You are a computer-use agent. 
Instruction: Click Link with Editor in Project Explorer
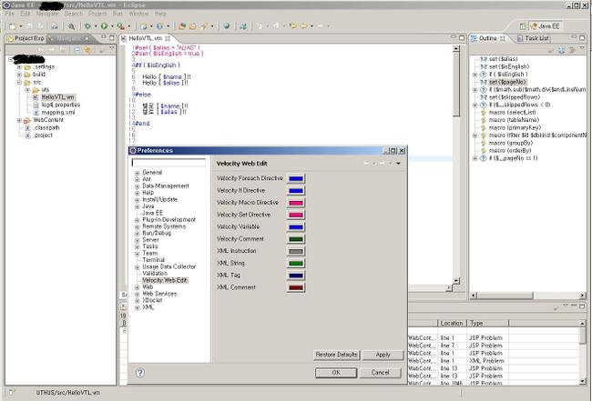click(88, 50)
